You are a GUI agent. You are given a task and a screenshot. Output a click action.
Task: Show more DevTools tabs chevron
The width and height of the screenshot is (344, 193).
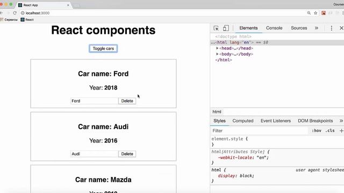coord(317,28)
